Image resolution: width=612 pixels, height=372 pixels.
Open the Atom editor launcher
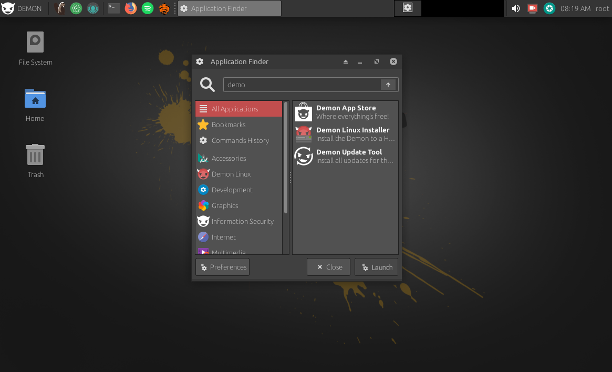coord(76,8)
